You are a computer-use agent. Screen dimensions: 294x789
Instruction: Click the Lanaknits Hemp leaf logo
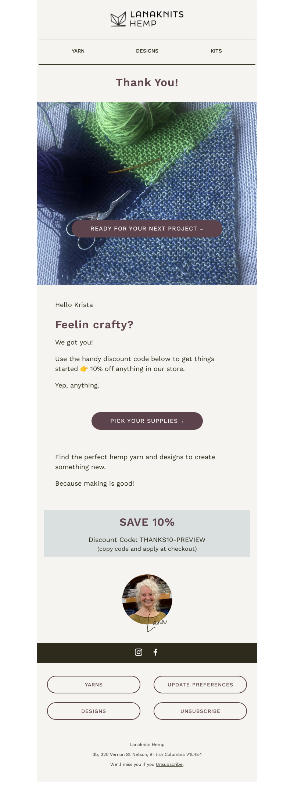pos(118,19)
